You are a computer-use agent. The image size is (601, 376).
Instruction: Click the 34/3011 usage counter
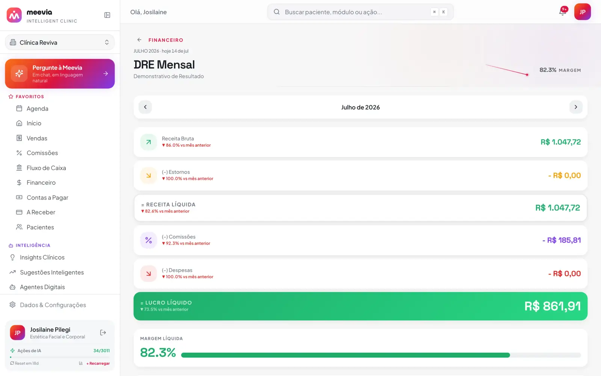[101, 351]
